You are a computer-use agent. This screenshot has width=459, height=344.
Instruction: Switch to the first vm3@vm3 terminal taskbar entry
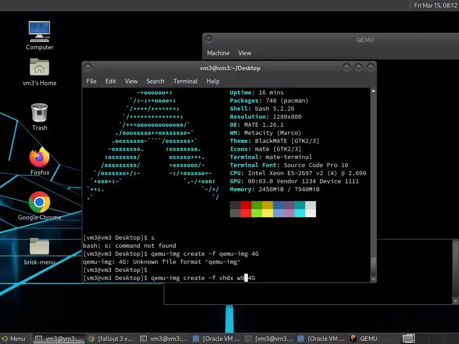tap(59, 339)
